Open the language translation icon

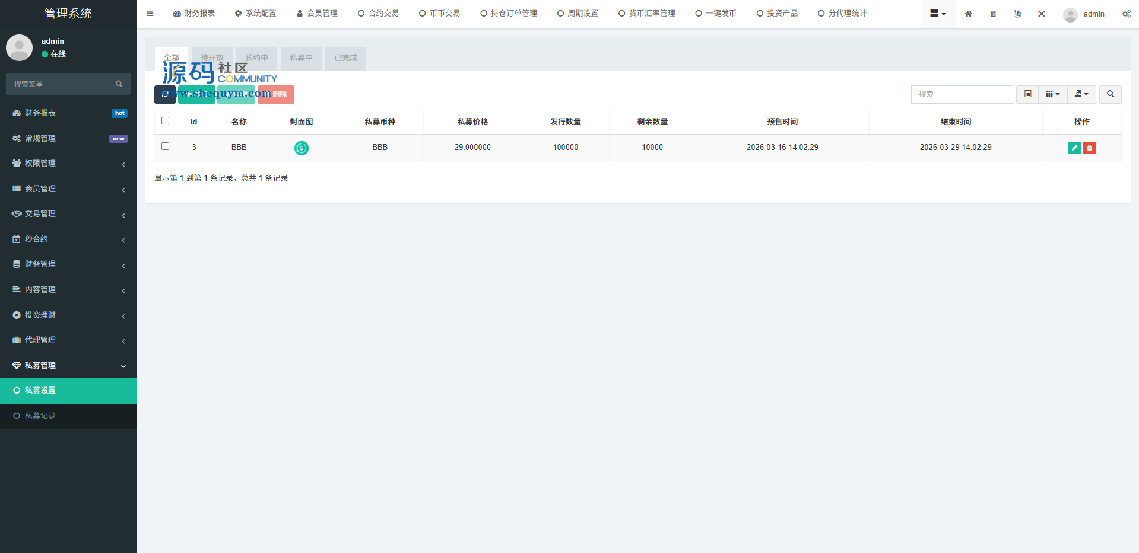coord(1017,14)
